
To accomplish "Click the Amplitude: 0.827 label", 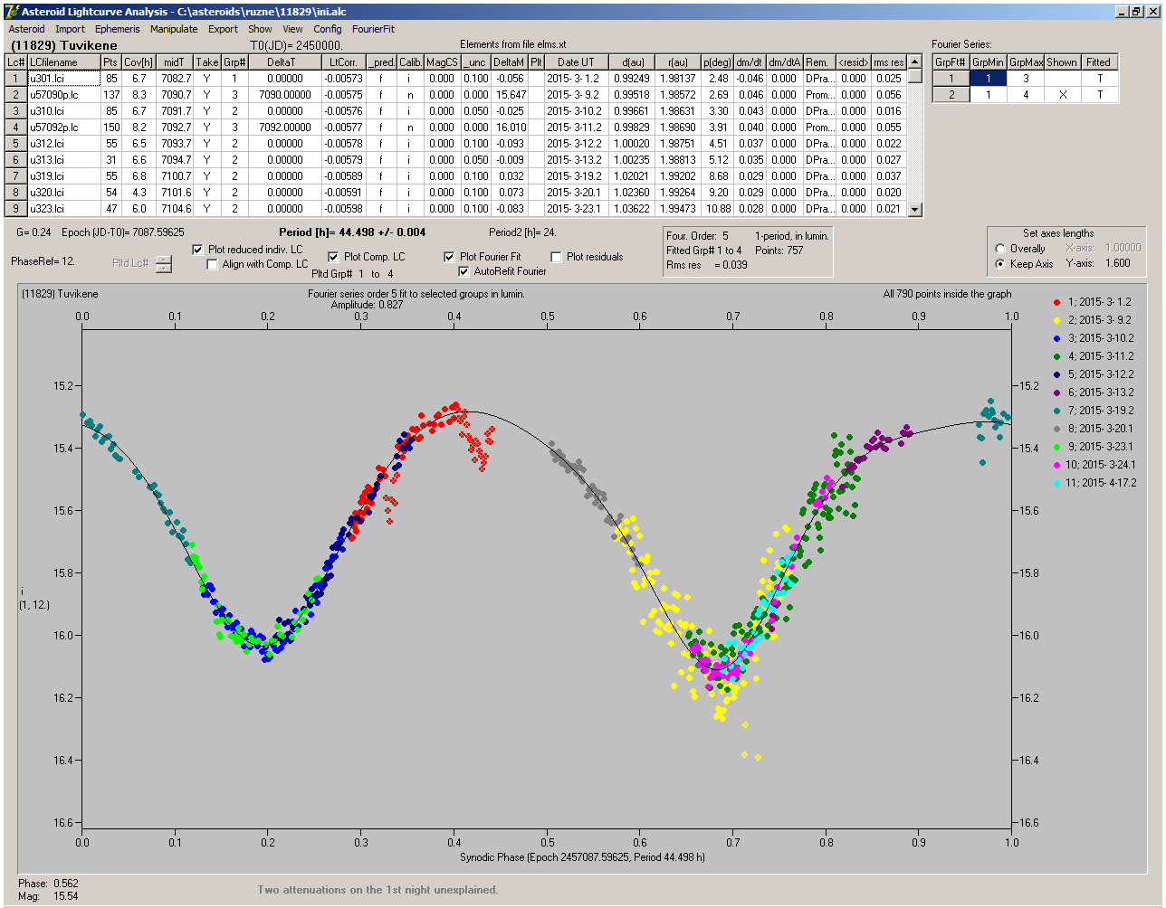I will point(368,306).
